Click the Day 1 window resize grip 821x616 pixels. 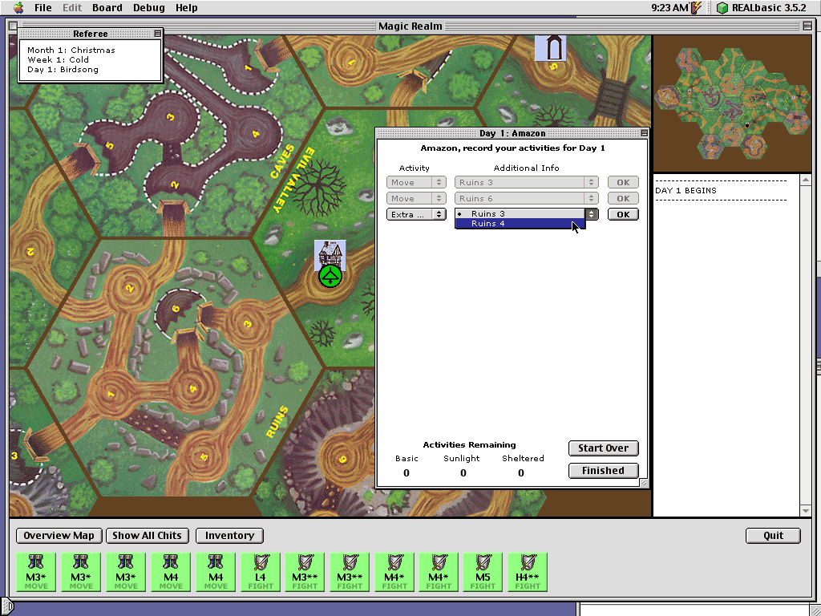[x=644, y=484]
